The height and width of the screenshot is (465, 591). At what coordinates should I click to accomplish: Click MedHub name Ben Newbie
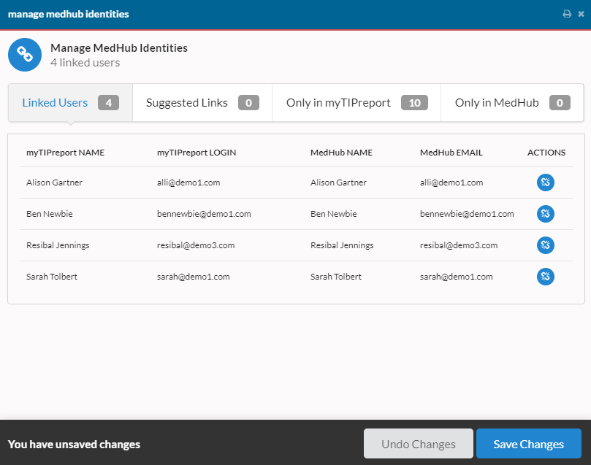pyautogui.click(x=334, y=214)
